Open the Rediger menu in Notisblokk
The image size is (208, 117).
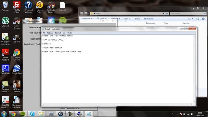[50, 33]
